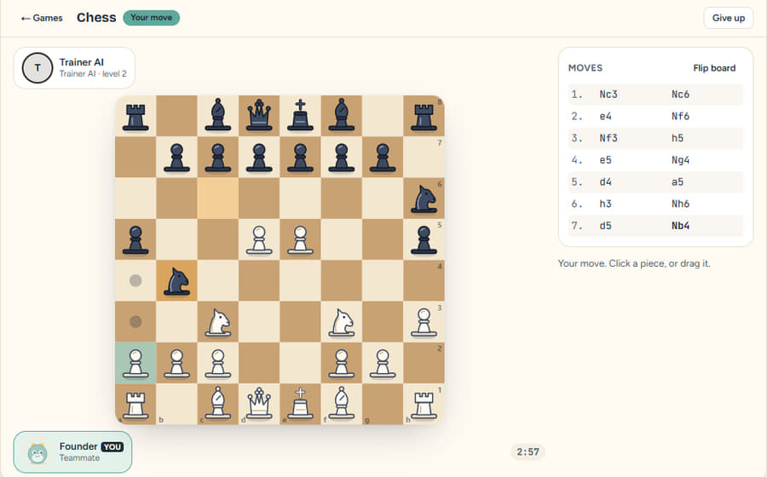Select move Nc6 in the moves list
767x477 pixels.
680,95
